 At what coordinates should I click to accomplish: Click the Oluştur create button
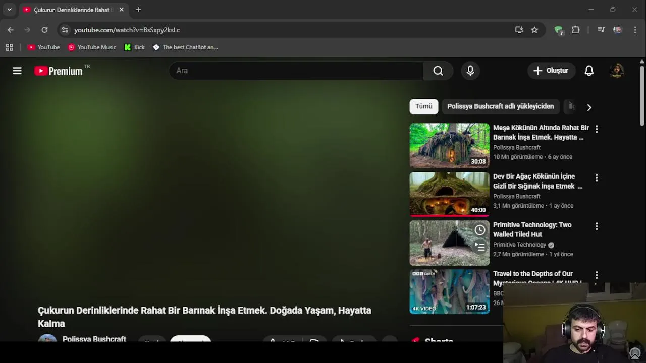point(551,71)
